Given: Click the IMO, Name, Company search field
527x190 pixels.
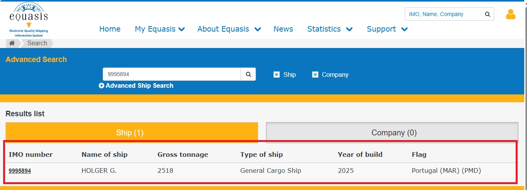Looking at the screenshot, I should point(443,14).
